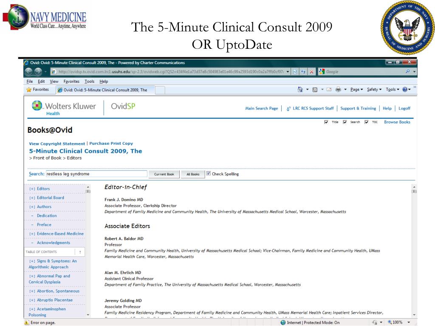Open a new blank browser tab
This screenshot has height=326, width=435.
[x=160, y=90]
